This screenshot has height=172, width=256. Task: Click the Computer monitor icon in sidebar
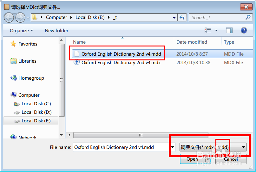click(x=14, y=95)
